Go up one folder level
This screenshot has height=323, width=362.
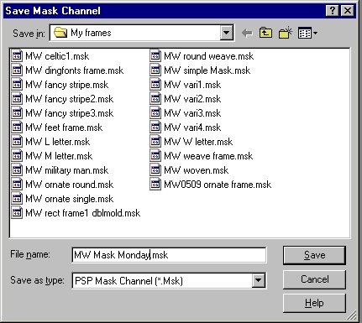point(265,33)
